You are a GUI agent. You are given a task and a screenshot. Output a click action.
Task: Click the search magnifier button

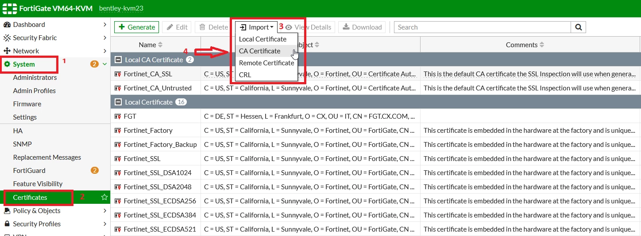point(578,27)
